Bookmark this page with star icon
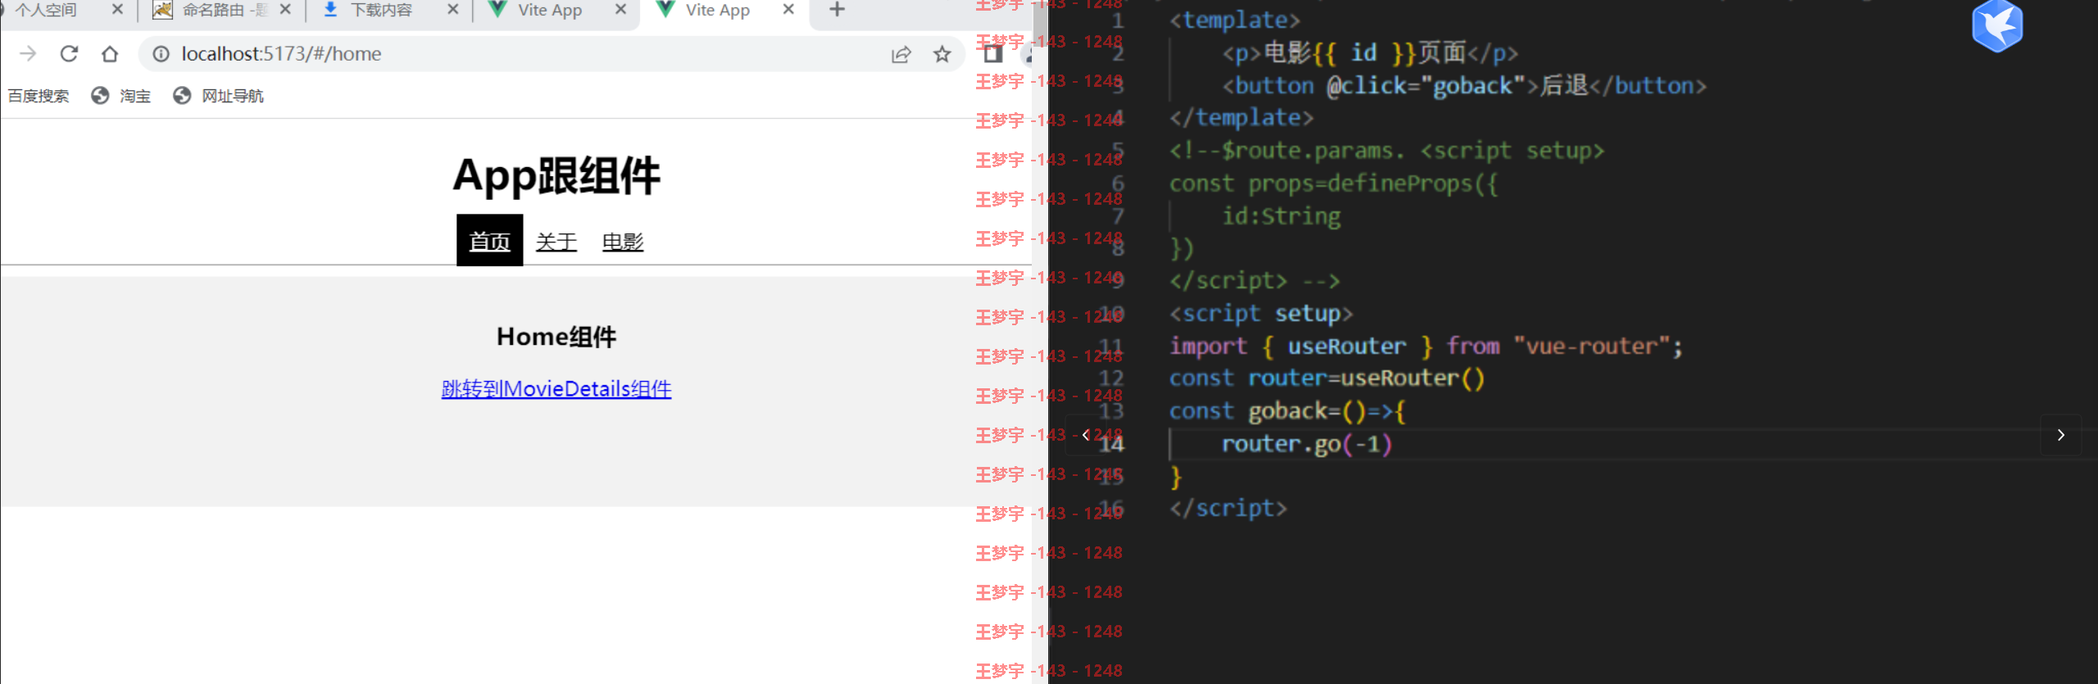2098x684 pixels. pyautogui.click(x=942, y=54)
